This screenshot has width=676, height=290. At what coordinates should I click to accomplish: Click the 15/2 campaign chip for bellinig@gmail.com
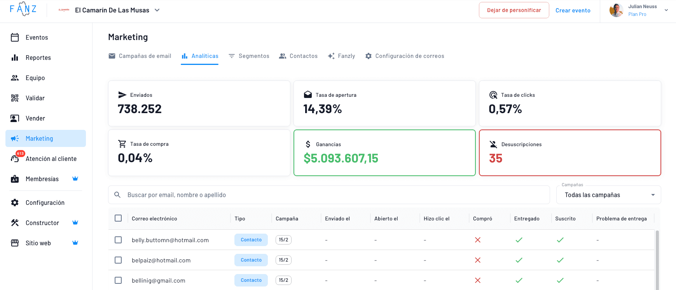tap(283, 280)
